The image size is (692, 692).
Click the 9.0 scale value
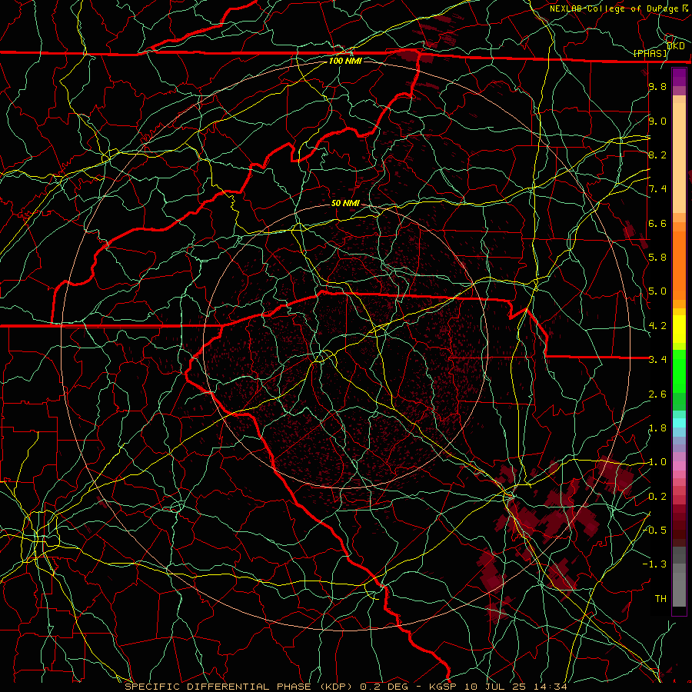(657, 121)
